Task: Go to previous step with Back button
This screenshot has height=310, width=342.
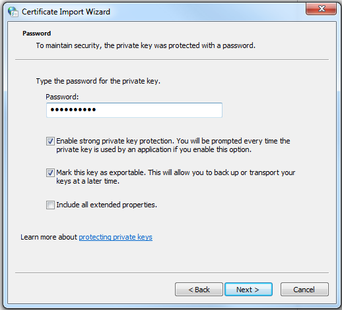Action: tap(199, 290)
